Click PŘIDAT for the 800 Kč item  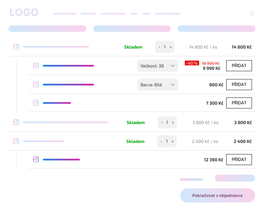pyautogui.click(x=239, y=84)
